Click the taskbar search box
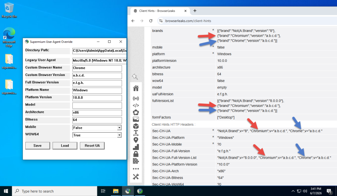Viewport: 337px width, 196px height. pyautogui.click(x=55, y=191)
